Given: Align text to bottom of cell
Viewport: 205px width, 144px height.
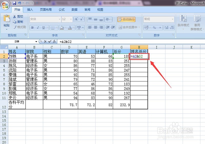Looking at the screenshot, I should tap(101, 19).
